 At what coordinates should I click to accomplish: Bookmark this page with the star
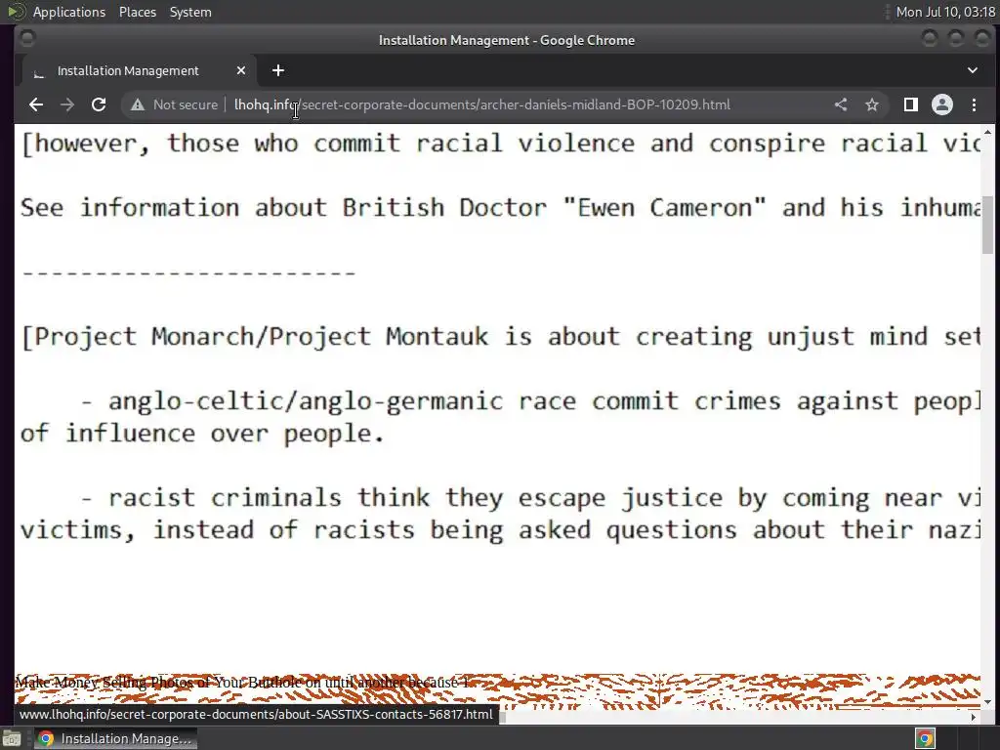point(872,104)
